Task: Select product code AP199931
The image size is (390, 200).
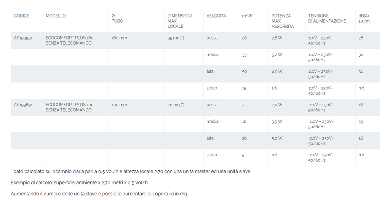Action: click(23, 38)
